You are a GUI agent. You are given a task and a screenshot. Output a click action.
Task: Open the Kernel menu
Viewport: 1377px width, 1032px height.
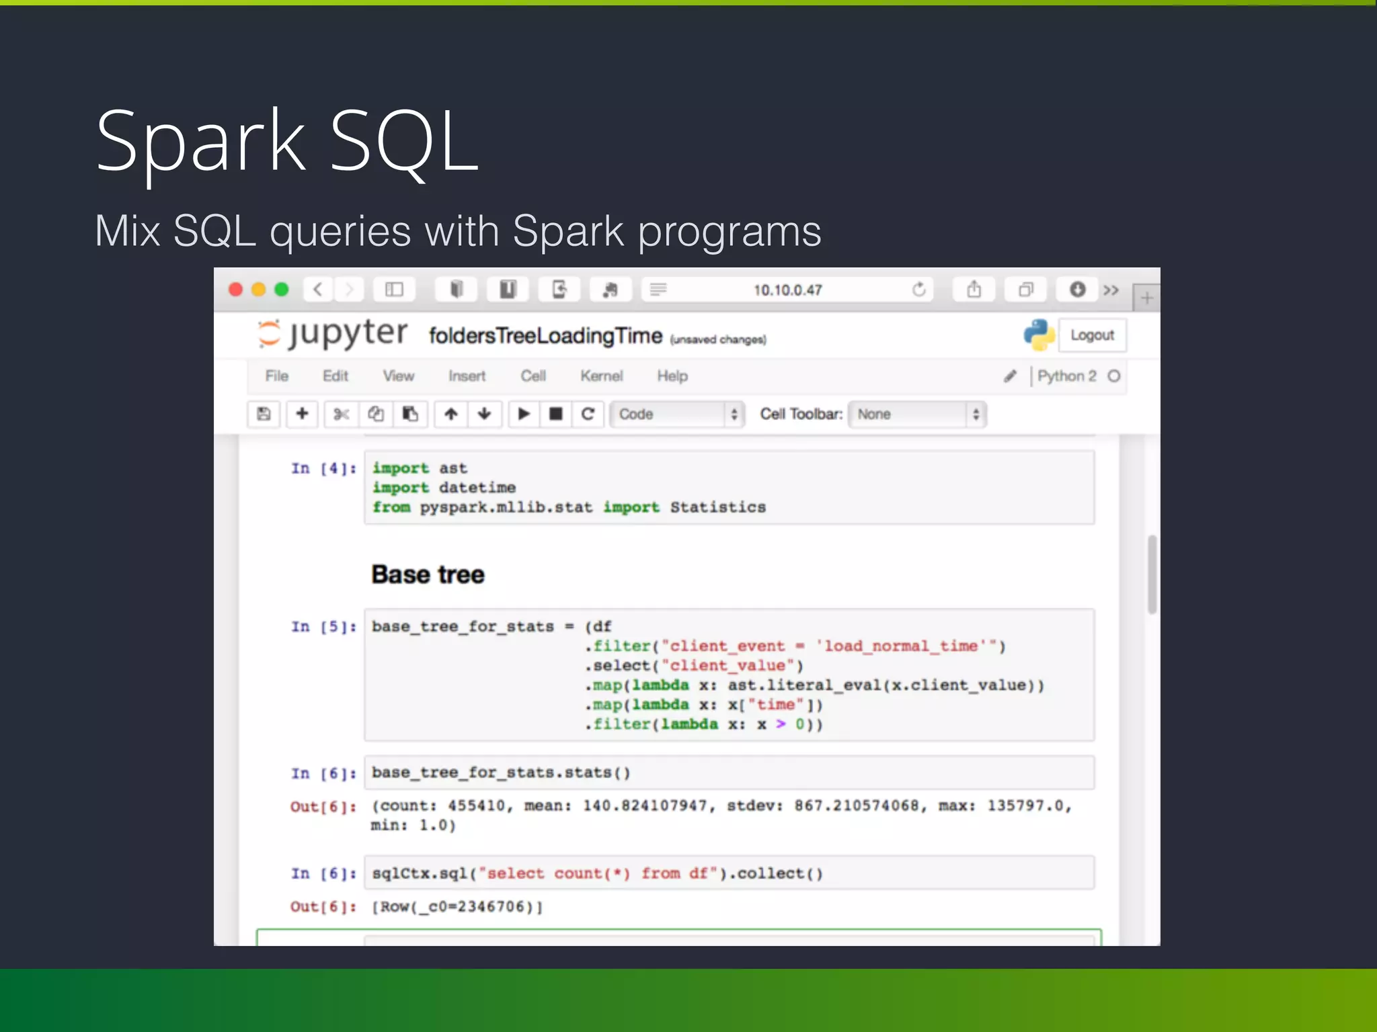[602, 376]
